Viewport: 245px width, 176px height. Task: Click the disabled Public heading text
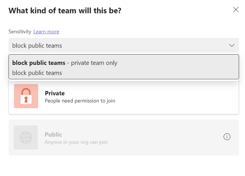(x=53, y=134)
